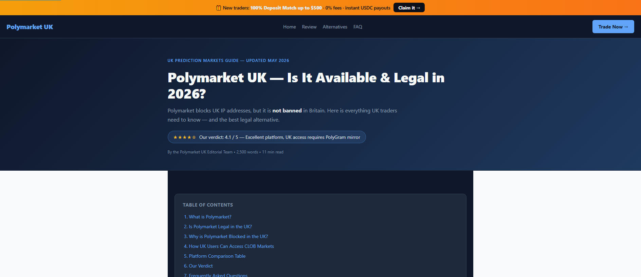The image size is (641, 277).
Task: Select 'UK PREDICTION MARKETS GUIDE' label
Action: pos(203,61)
